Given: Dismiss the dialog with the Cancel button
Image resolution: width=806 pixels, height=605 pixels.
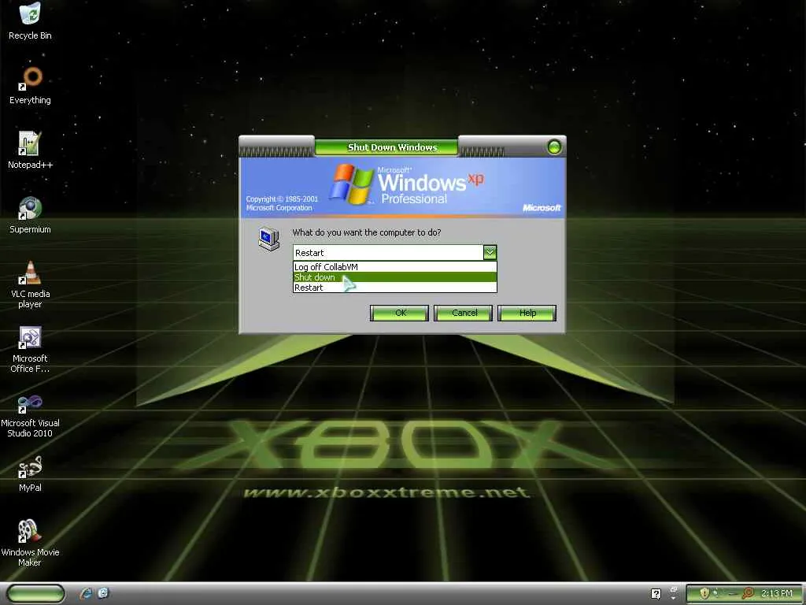Looking at the screenshot, I should click(463, 313).
